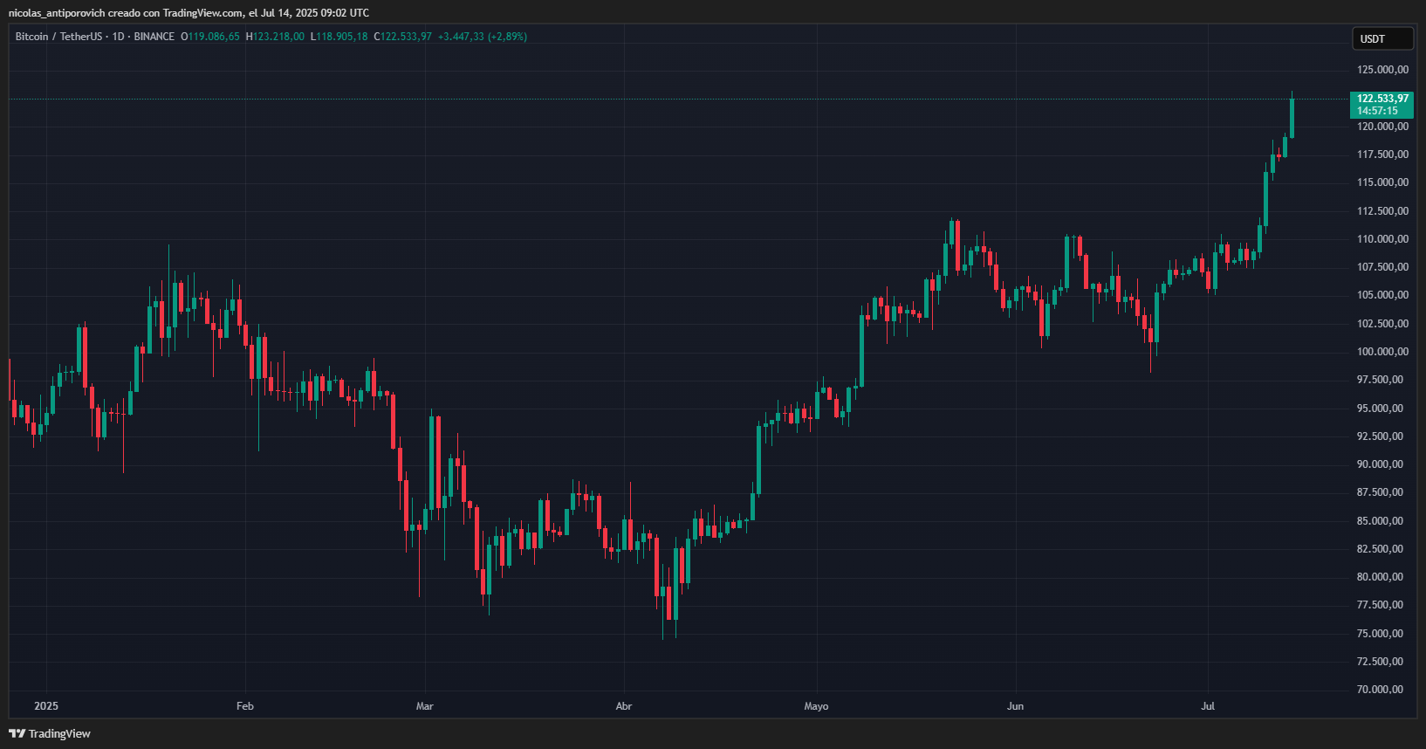The height and width of the screenshot is (749, 1426).
Task: Click the Mayo label on the time axis
Action: coord(816,706)
